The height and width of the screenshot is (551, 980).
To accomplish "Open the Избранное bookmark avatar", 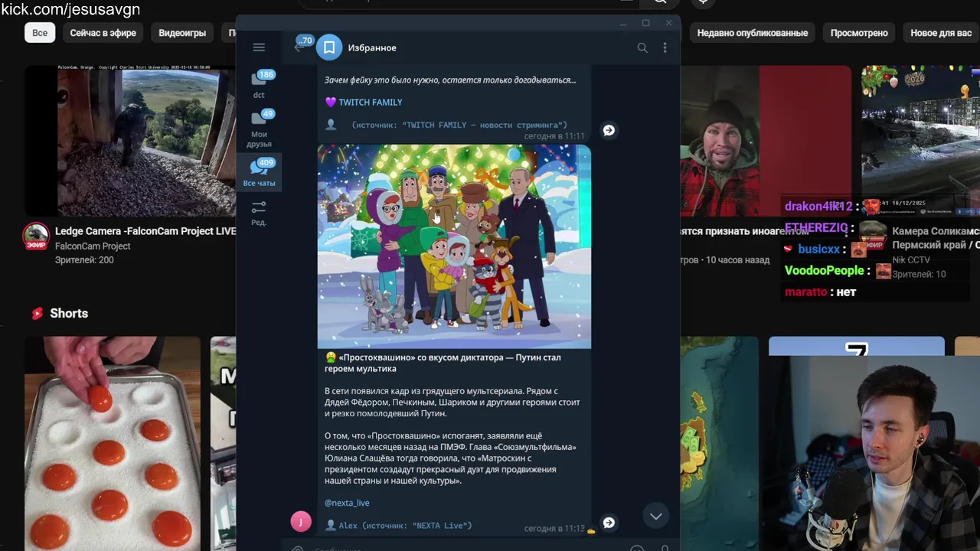I will [329, 47].
